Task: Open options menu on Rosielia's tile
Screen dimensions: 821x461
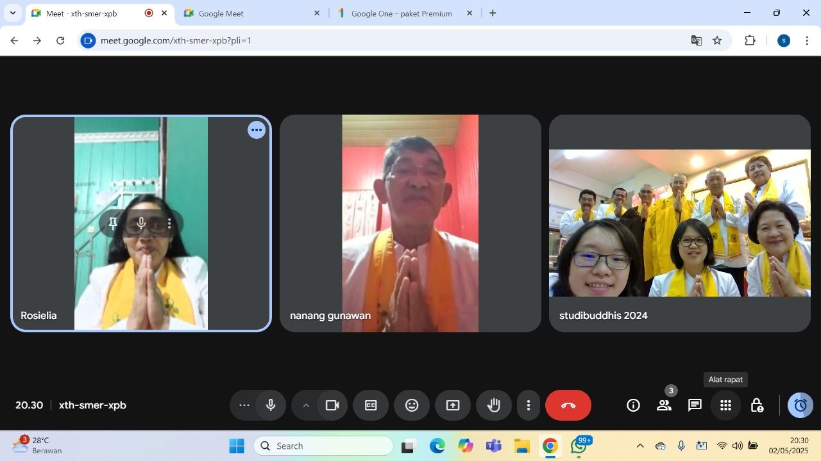Action: pyautogui.click(x=257, y=131)
